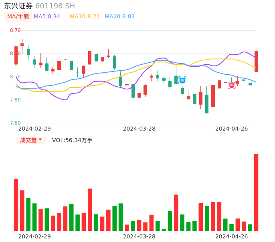The height and width of the screenshot is (242, 275).
Task: Toggle the MA/牛熊 indicator tab
Action: [x=18, y=17]
